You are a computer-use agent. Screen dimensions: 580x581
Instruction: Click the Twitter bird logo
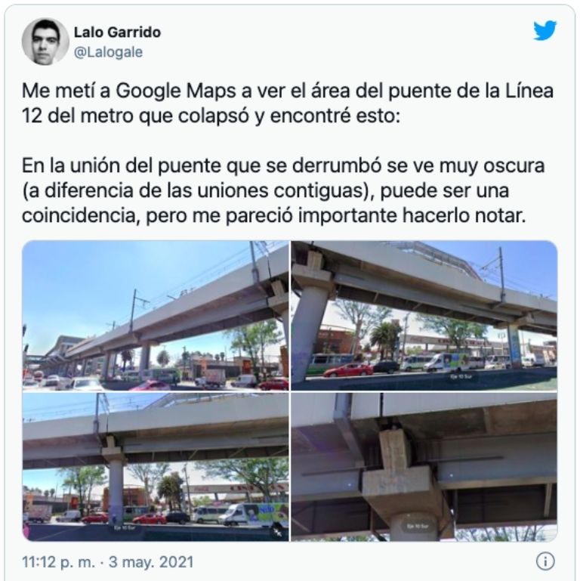545,30
